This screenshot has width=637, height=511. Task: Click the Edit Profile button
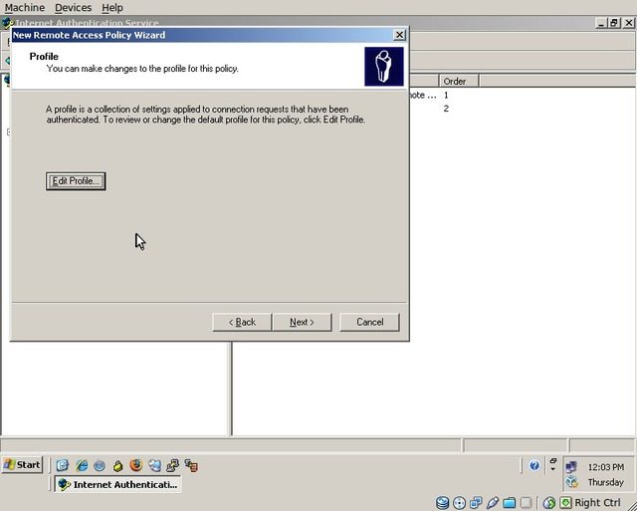[x=76, y=181]
